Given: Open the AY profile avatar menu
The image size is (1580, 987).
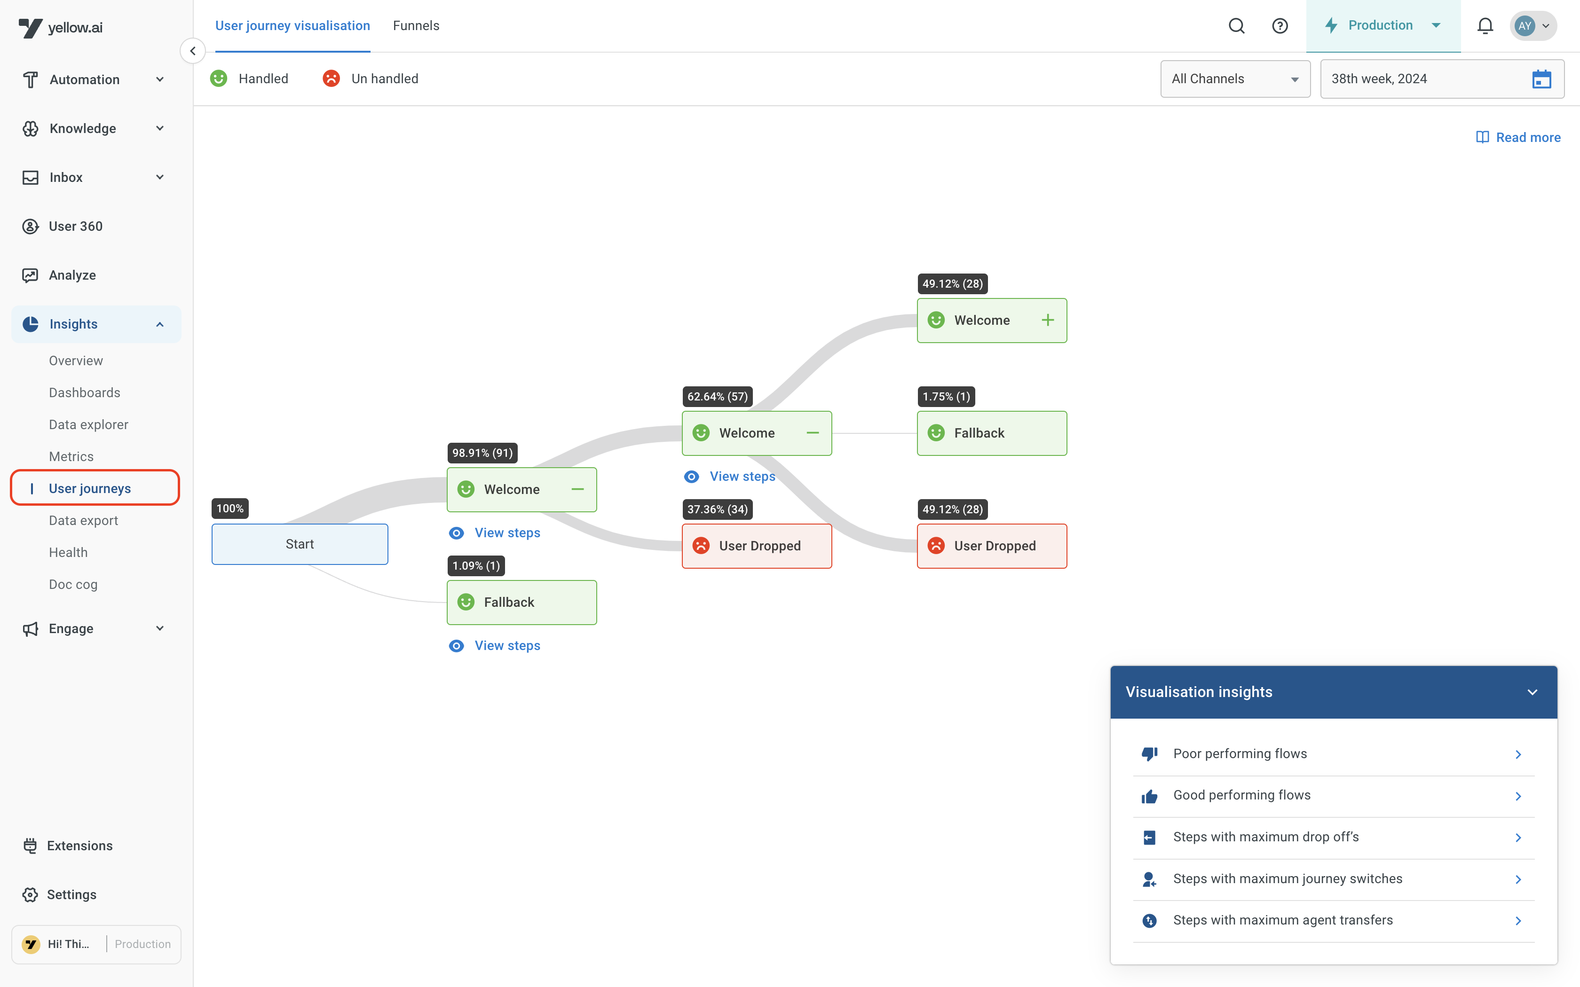Looking at the screenshot, I should point(1533,26).
